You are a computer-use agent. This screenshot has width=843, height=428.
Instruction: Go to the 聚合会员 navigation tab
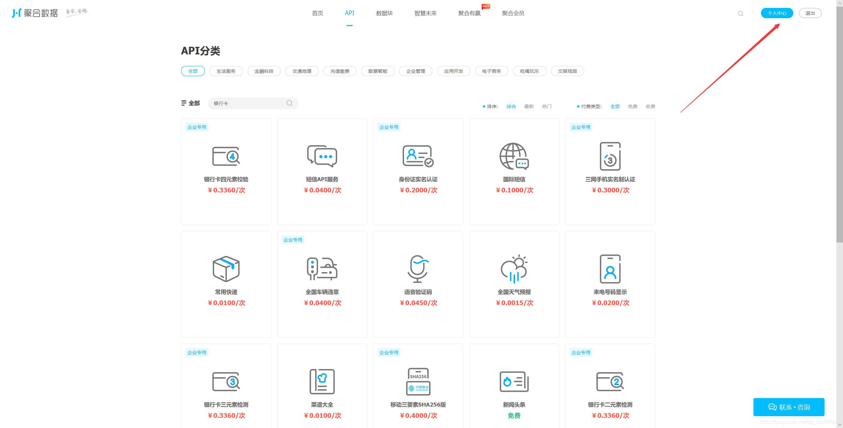[513, 13]
